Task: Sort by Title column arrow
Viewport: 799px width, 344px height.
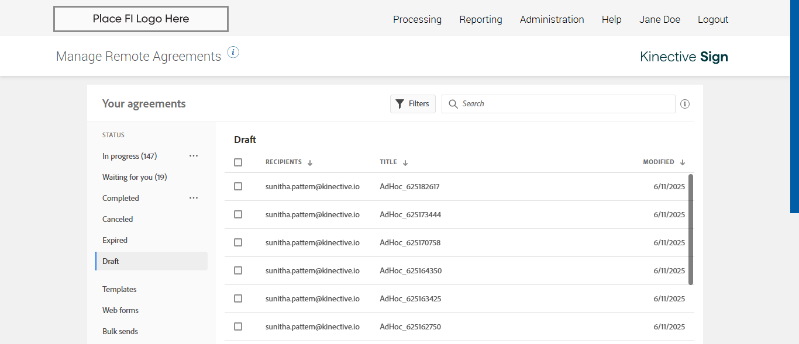Action: coord(405,163)
